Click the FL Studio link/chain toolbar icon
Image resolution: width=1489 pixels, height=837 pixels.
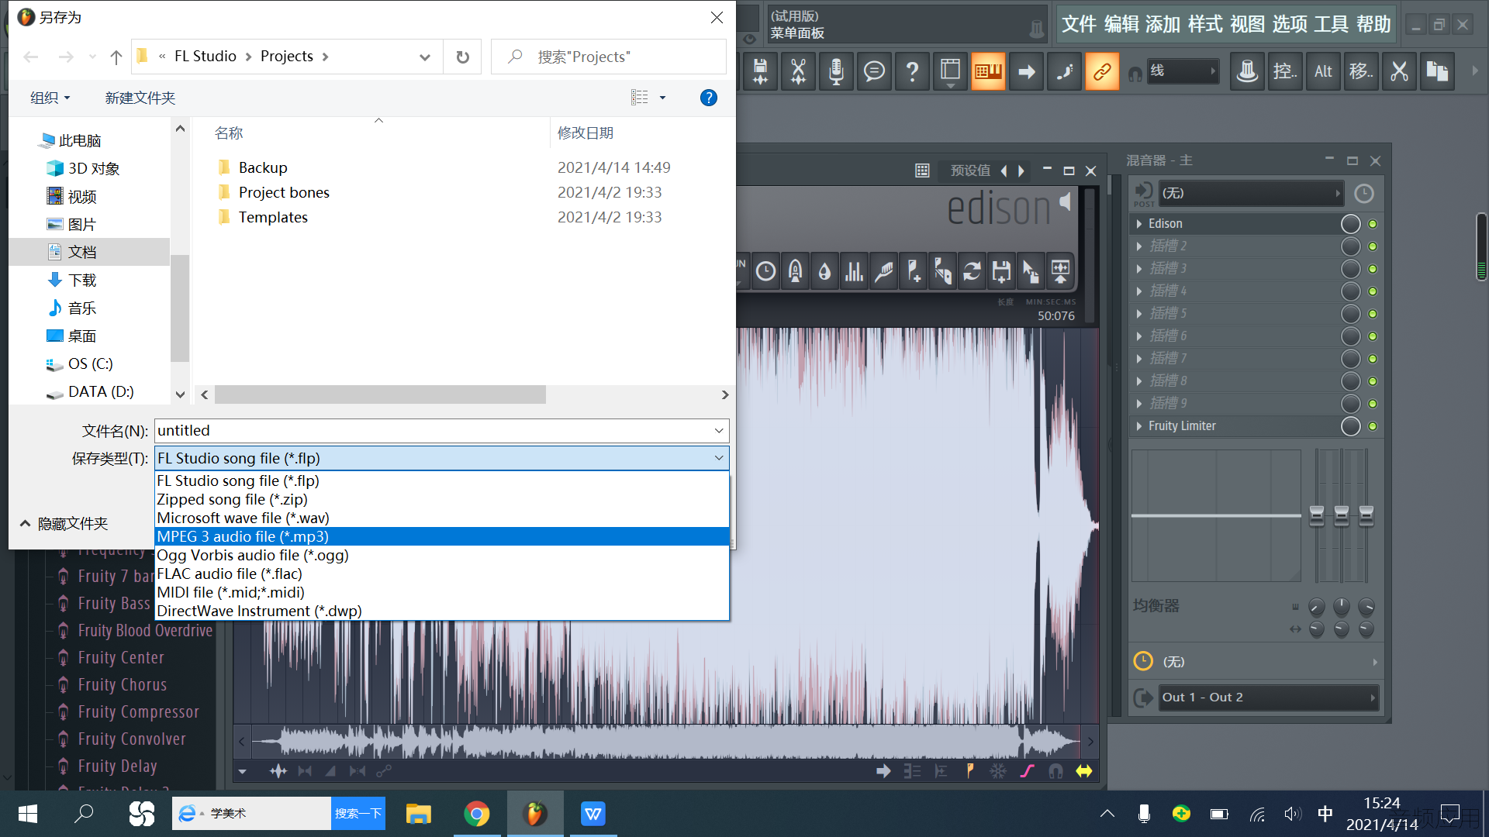1102,72
